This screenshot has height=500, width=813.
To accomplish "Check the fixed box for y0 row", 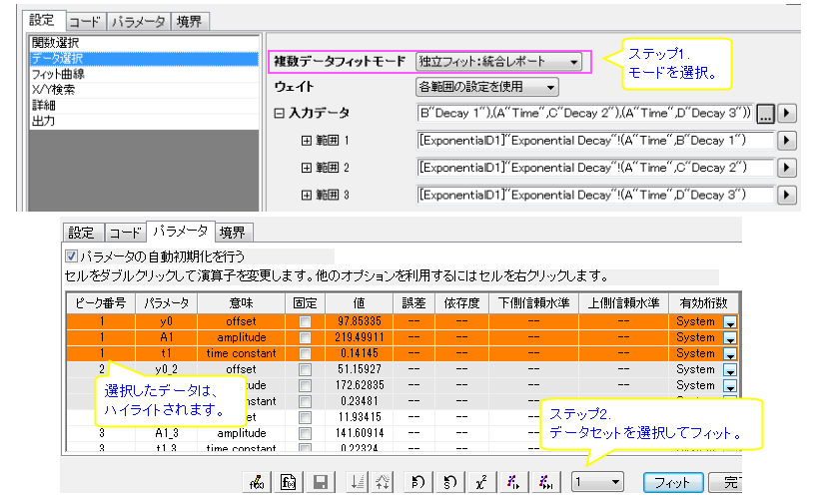I will (x=305, y=321).
